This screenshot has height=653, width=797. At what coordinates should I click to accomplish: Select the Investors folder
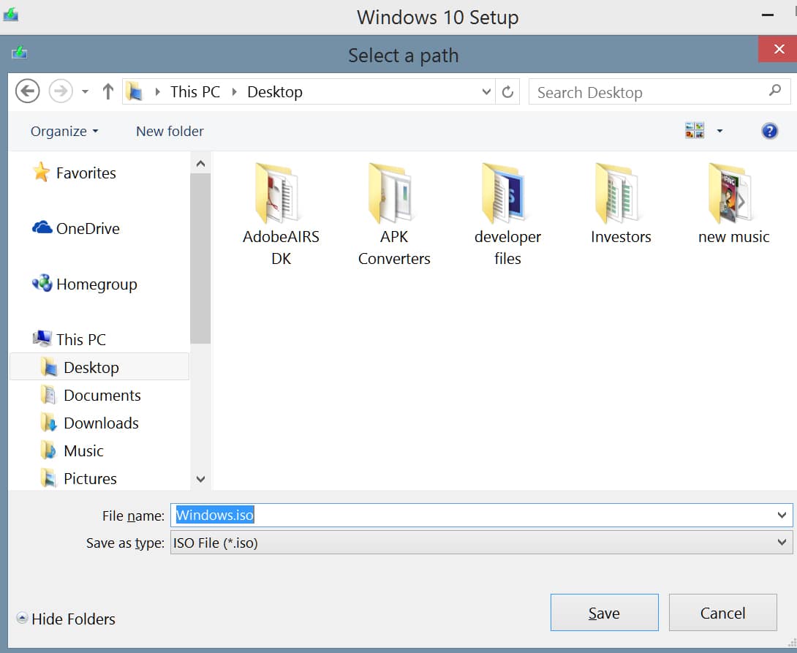point(621,204)
